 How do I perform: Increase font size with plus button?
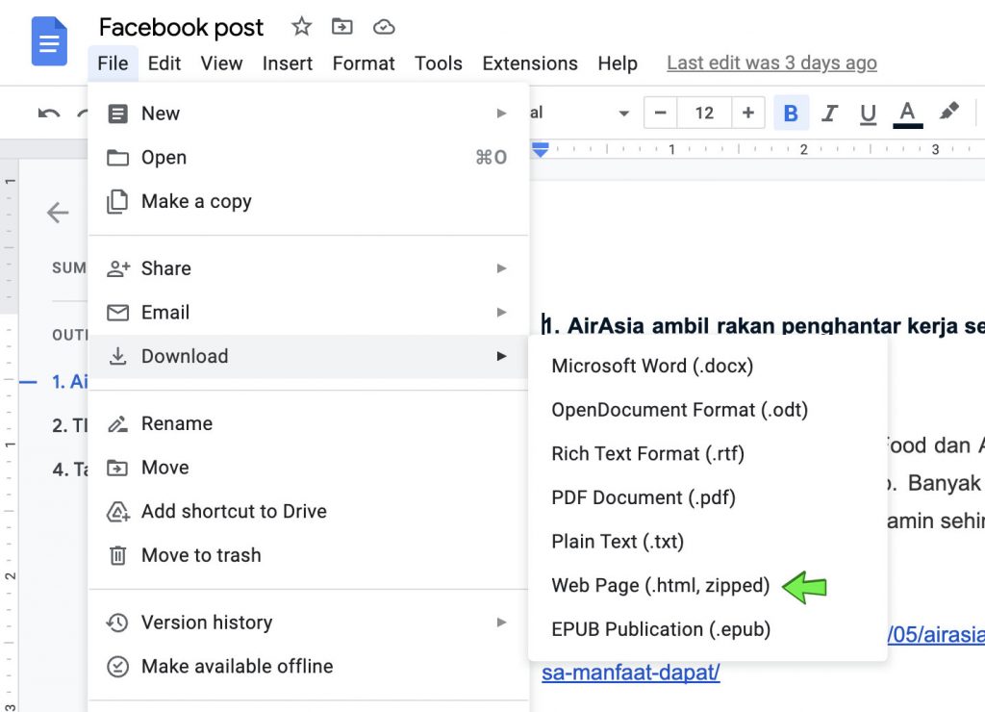747,114
